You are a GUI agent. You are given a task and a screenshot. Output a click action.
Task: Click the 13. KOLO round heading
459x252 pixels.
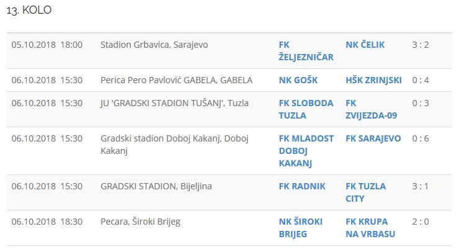coord(30,11)
